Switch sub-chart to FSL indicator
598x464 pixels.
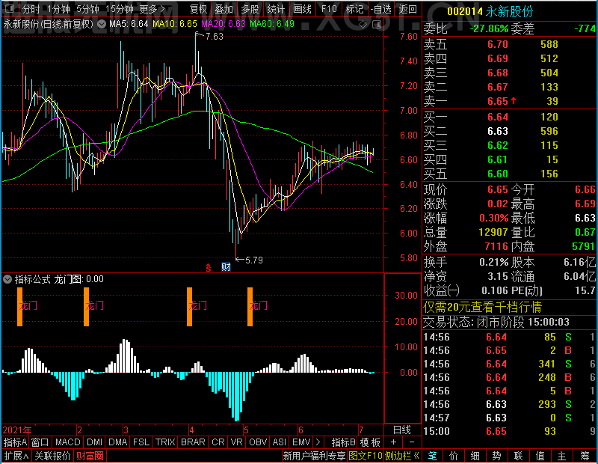pyautogui.click(x=141, y=442)
